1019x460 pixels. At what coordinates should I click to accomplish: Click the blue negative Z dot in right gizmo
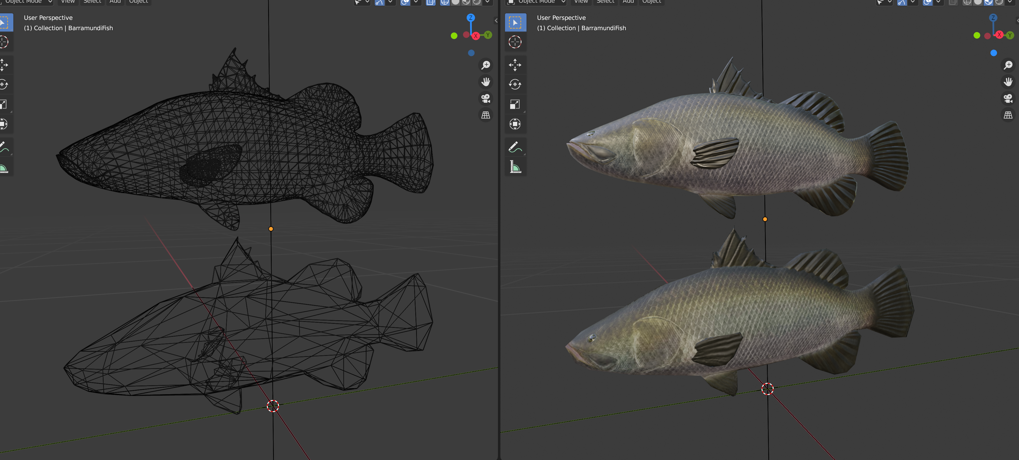994,52
